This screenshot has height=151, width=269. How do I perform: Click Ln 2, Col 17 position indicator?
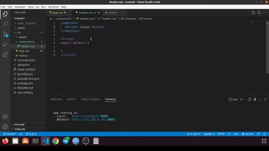point(194,134)
